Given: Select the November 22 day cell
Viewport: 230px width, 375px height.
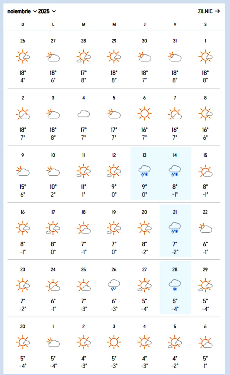Looking at the screenshot, I should point(205,230).
